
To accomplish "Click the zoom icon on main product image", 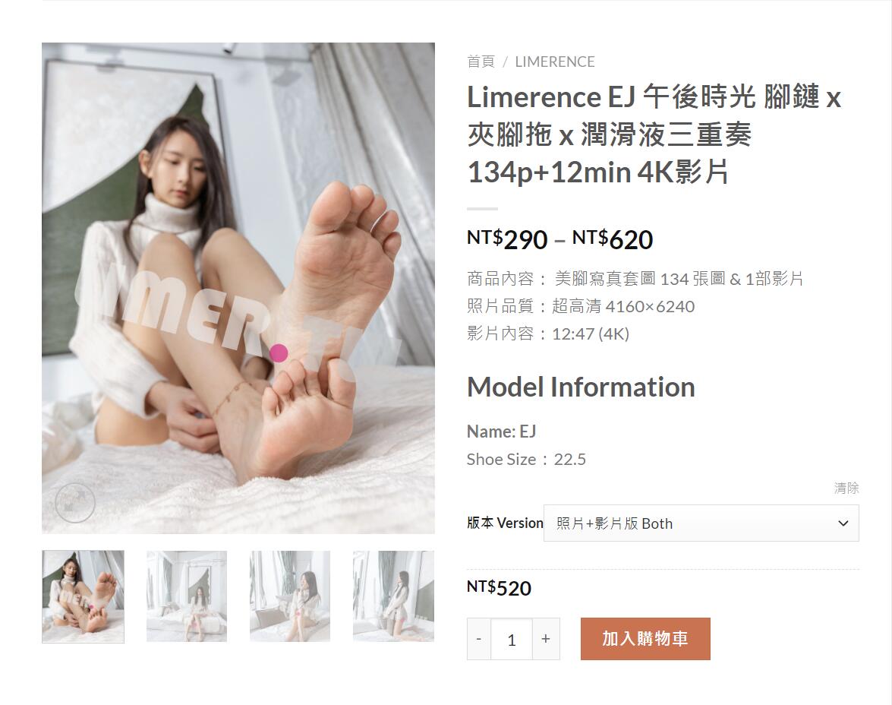I will coord(74,502).
